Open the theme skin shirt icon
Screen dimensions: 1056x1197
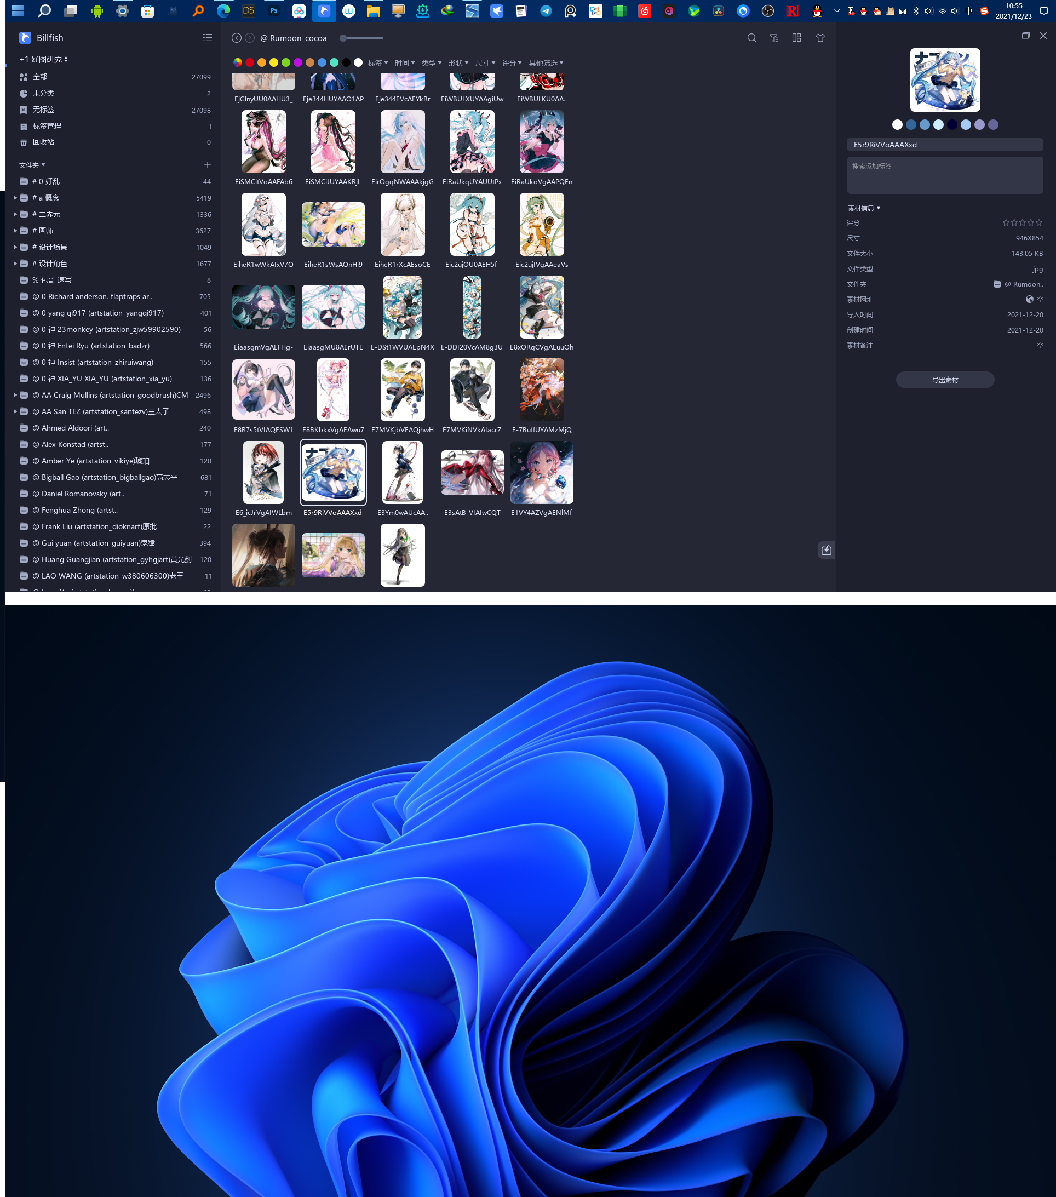click(x=820, y=38)
